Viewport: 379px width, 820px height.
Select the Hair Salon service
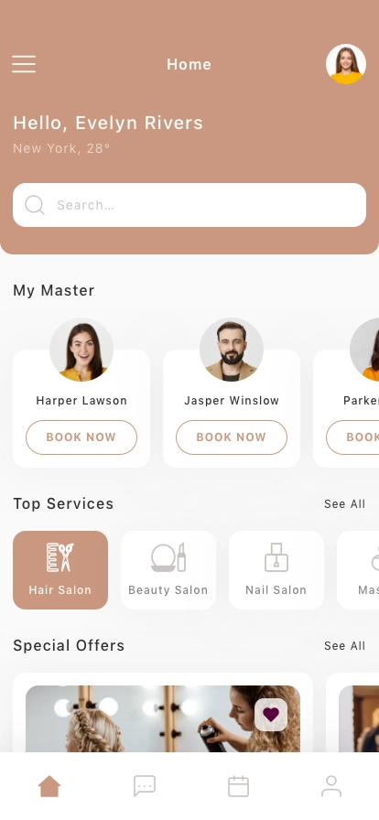click(x=60, y=570)
